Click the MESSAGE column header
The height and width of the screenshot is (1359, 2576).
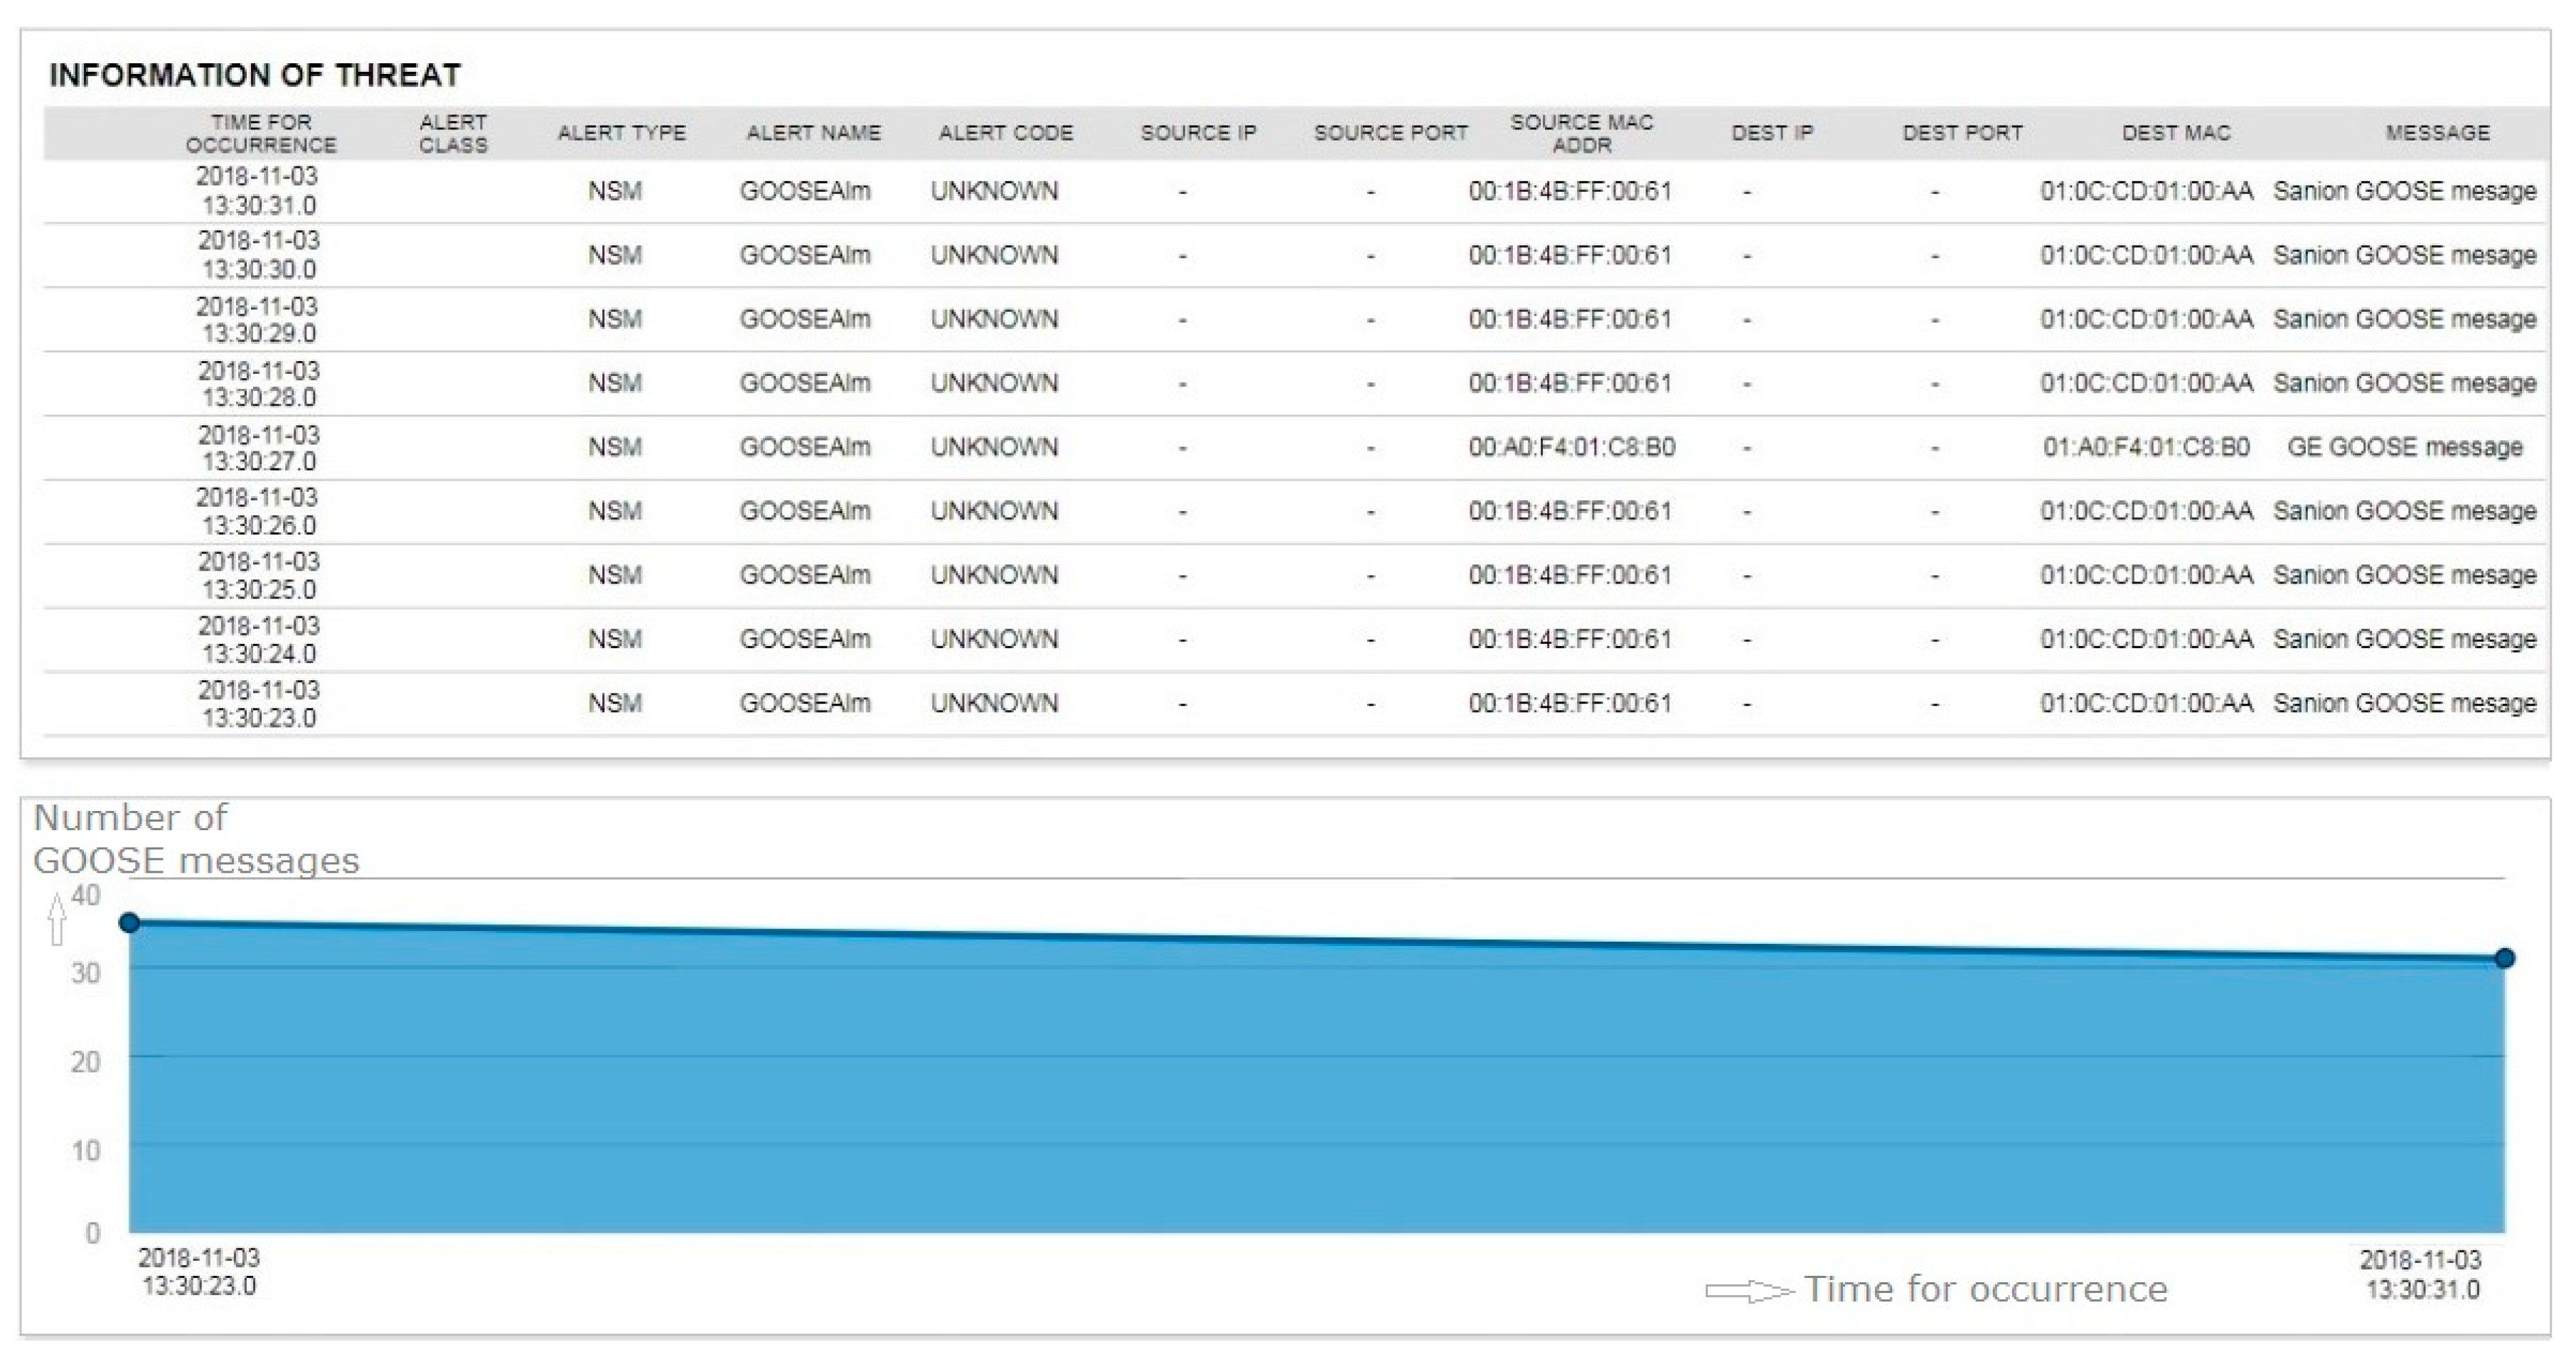(x=2437, y=133)
